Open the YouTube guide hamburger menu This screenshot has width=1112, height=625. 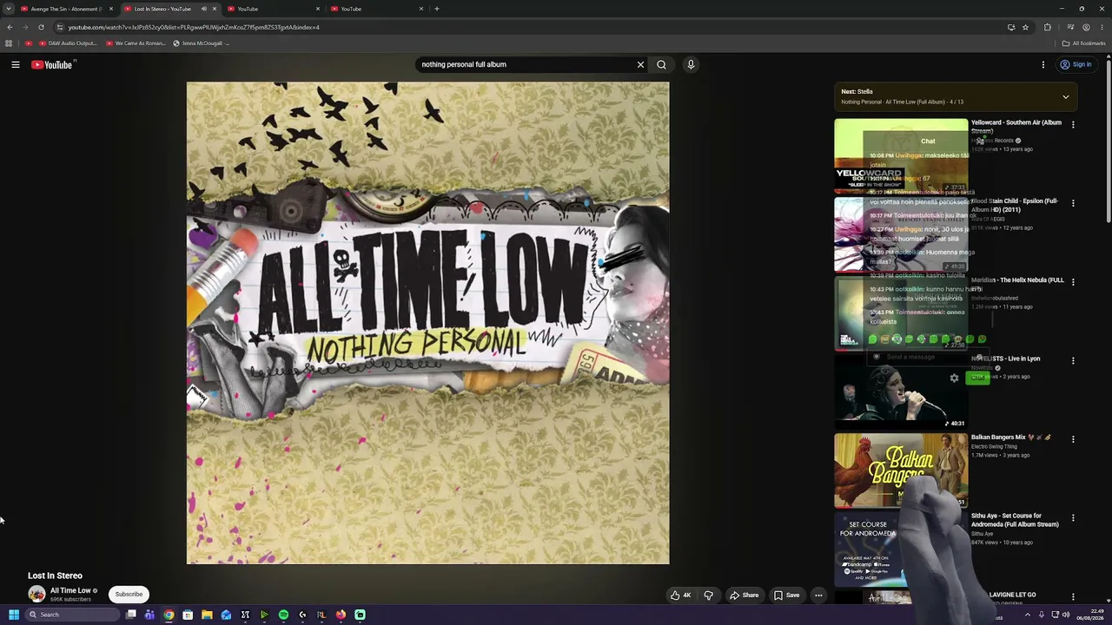click(16, 64)
